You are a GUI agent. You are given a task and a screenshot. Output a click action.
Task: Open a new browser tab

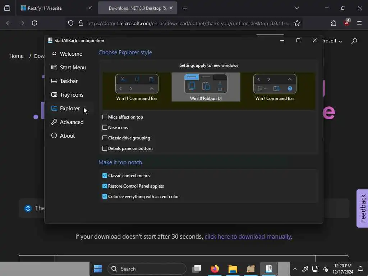point(185,8)
